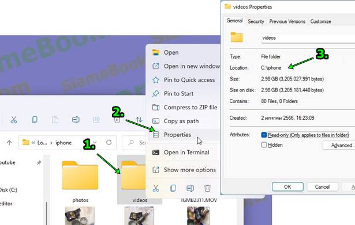Go up one folder level arrow

click(9, 143)
